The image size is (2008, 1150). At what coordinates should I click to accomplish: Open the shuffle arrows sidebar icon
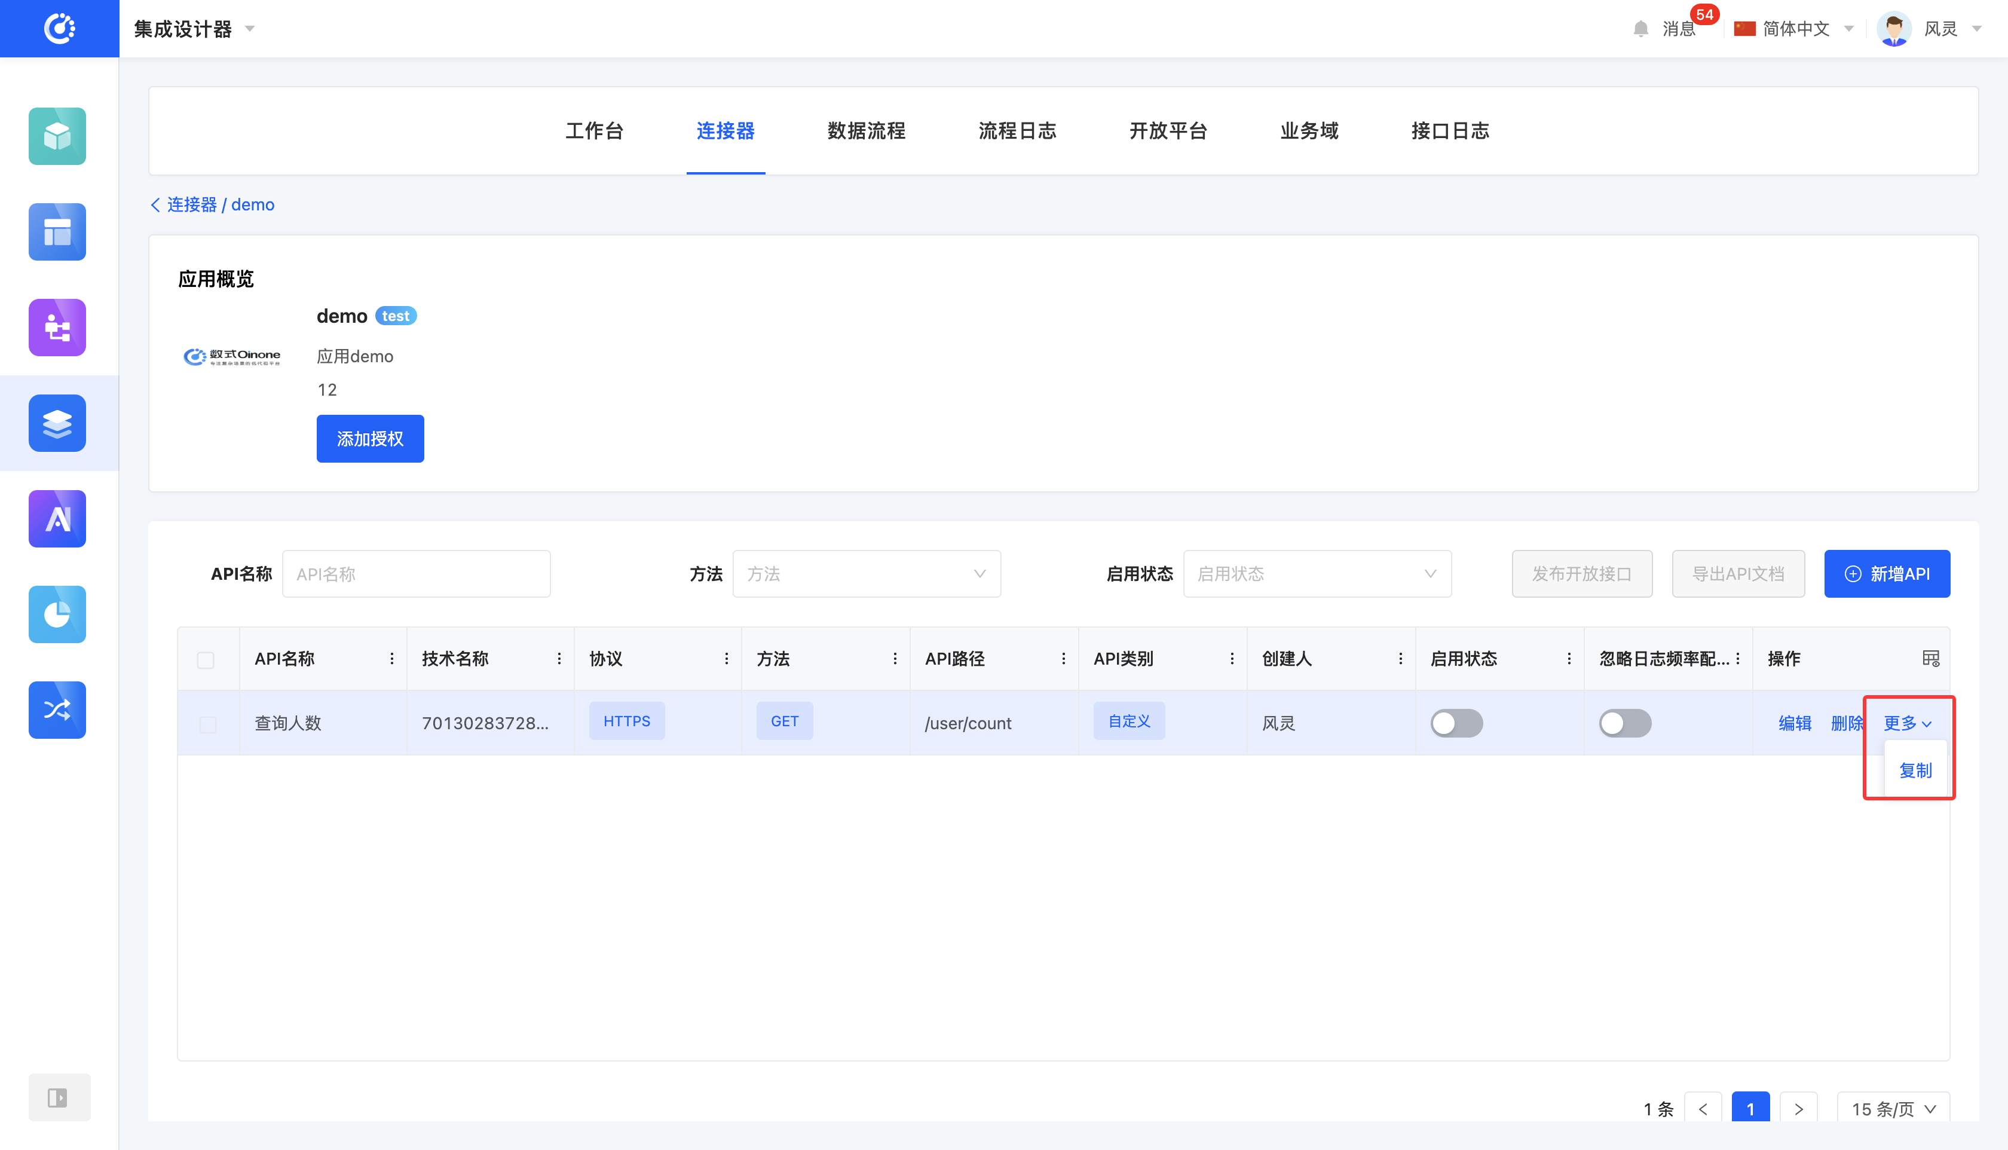coord(57,709)
